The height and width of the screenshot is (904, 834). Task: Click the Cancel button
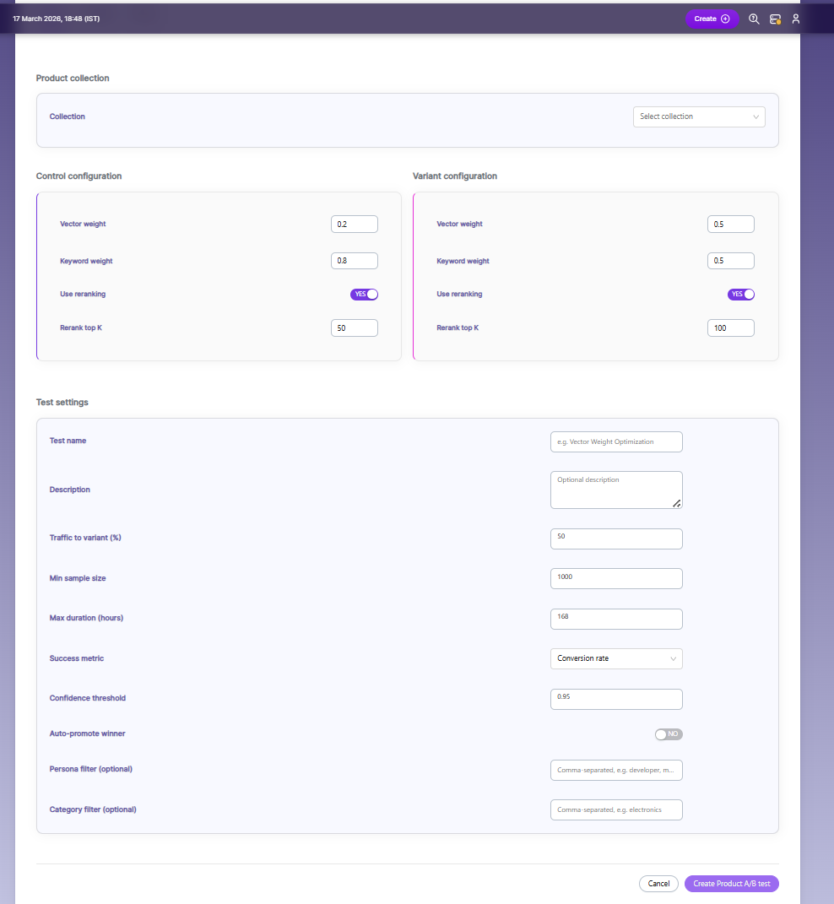[658, 883]
